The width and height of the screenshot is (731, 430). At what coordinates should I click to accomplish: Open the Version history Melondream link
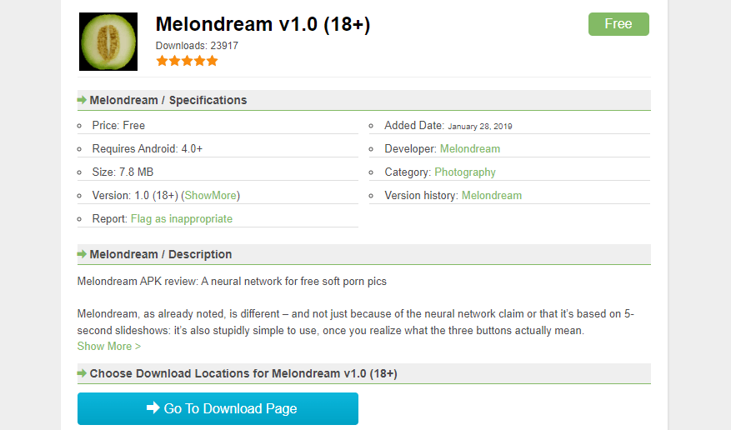pos(492,195)
